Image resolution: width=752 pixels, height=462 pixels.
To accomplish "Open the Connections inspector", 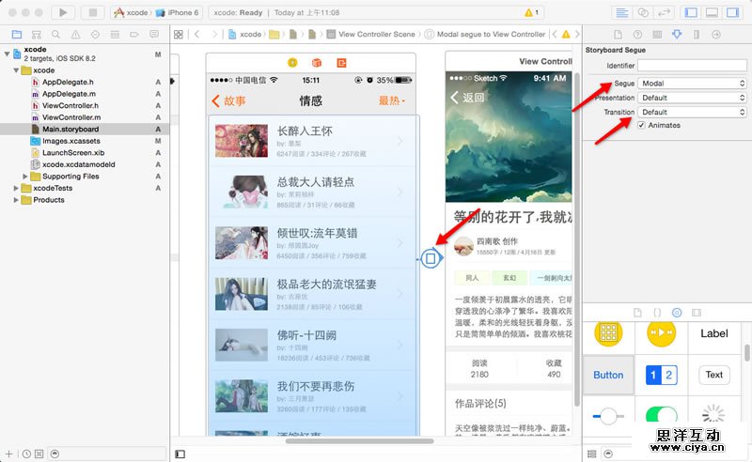I will coord(714,34).
